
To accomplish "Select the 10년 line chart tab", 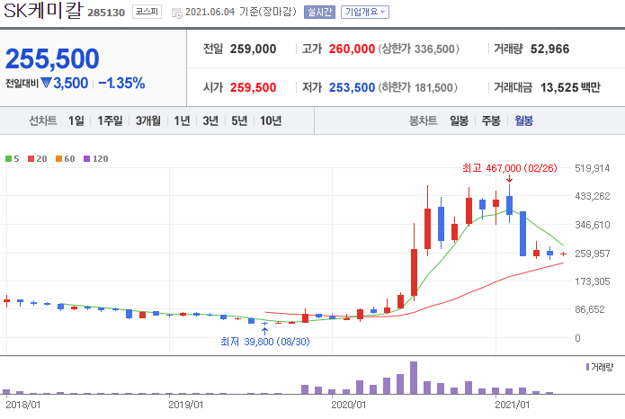I will (x=271, y=120).
